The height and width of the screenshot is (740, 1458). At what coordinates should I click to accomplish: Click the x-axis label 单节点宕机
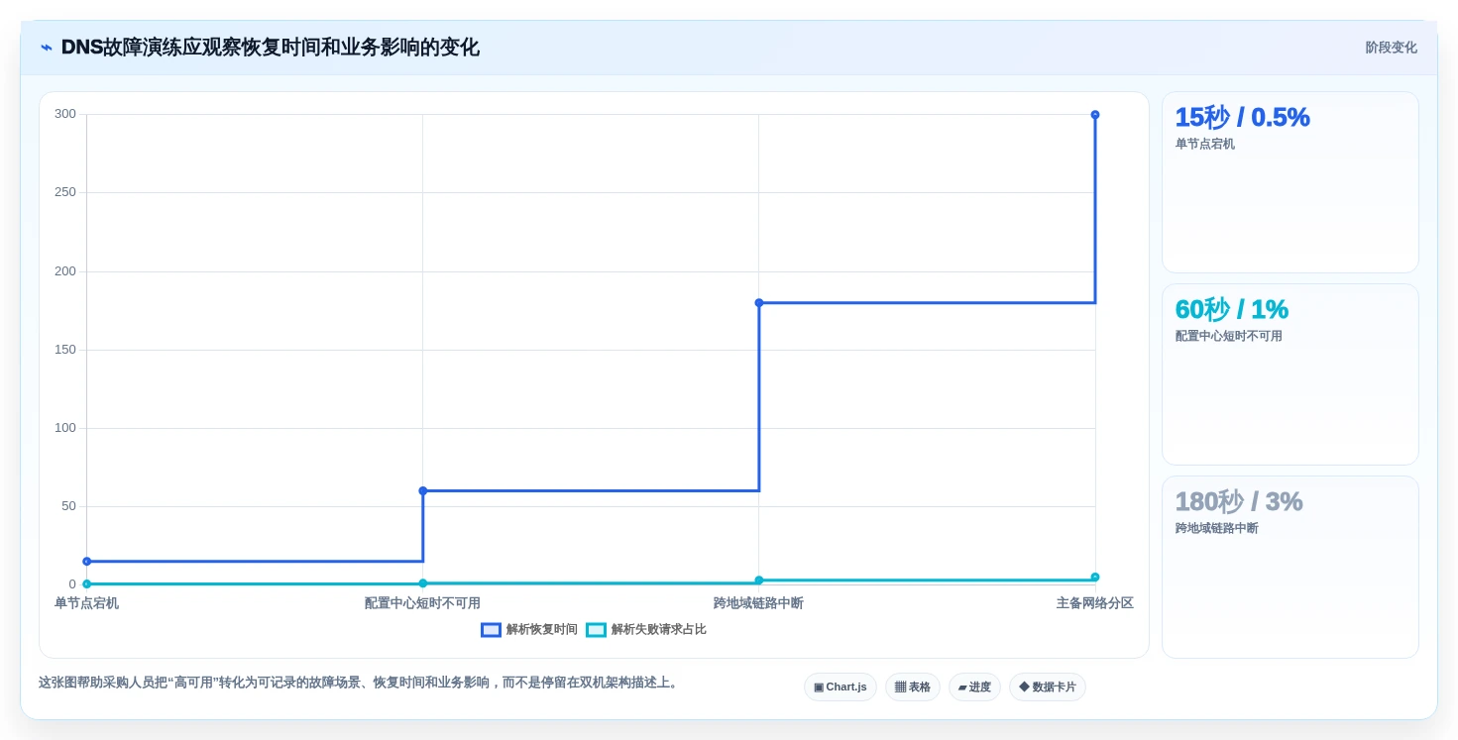pyautogui.click(x=86, y=603)
